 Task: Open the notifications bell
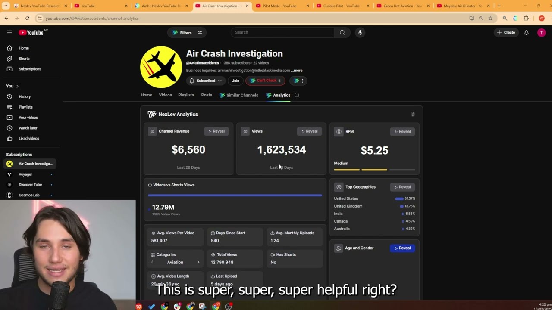[527, 32]
